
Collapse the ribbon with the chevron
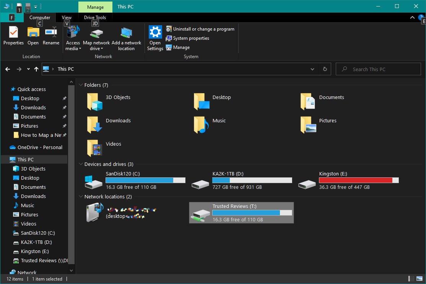pyautogui.click(x=412, y=17)
